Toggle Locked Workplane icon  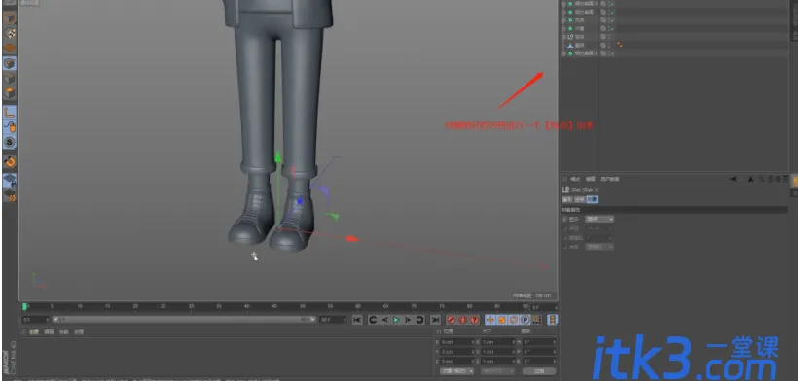pyautogui.click(x=10, y=180)
